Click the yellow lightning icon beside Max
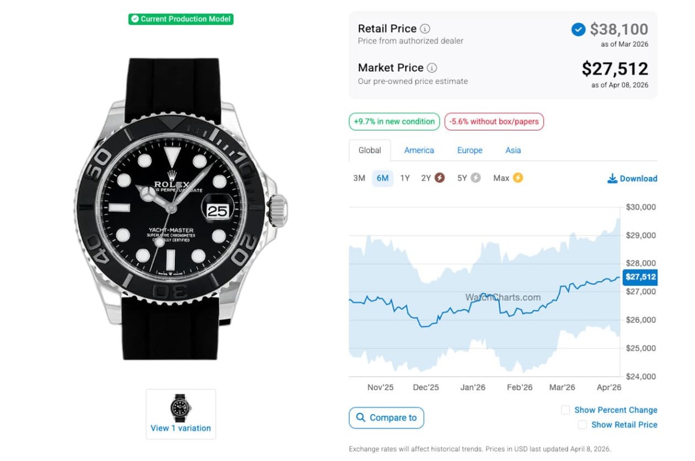Image resolution: width=695 pixels, height=461 pixels. pyautogui.click(x=518, y=178)
